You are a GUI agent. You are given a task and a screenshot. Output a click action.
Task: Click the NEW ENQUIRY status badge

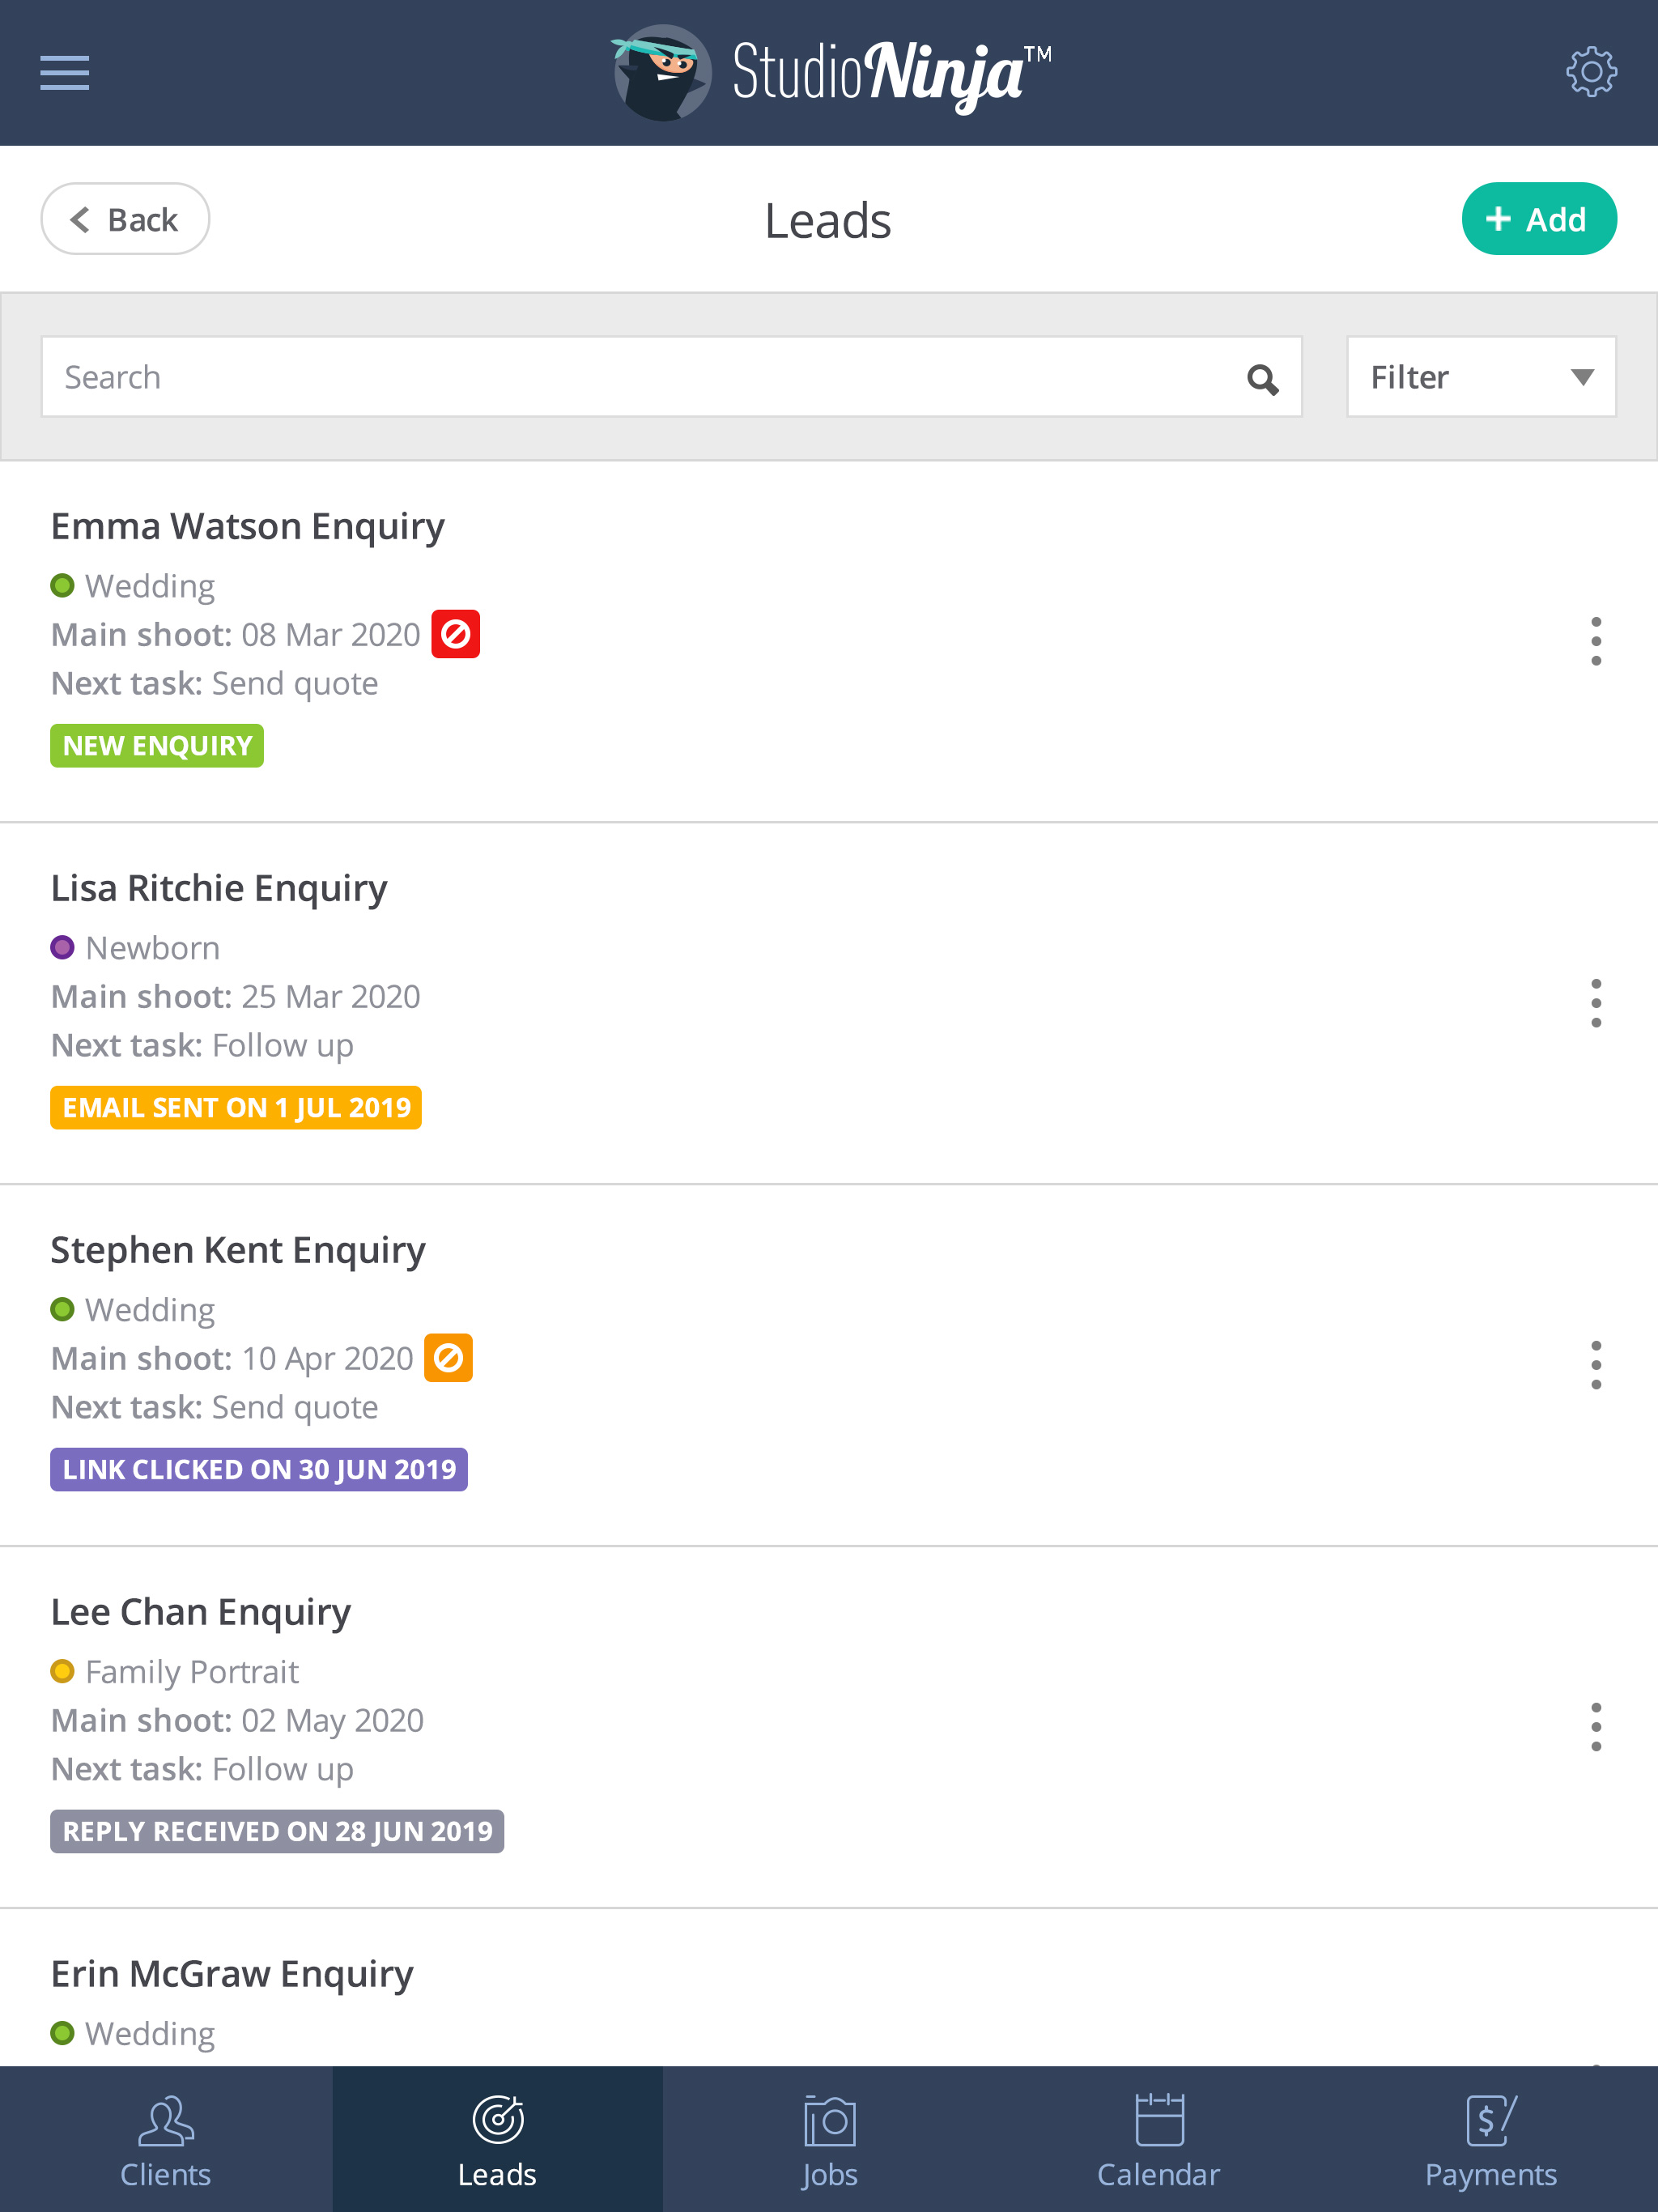pos(157,746)
